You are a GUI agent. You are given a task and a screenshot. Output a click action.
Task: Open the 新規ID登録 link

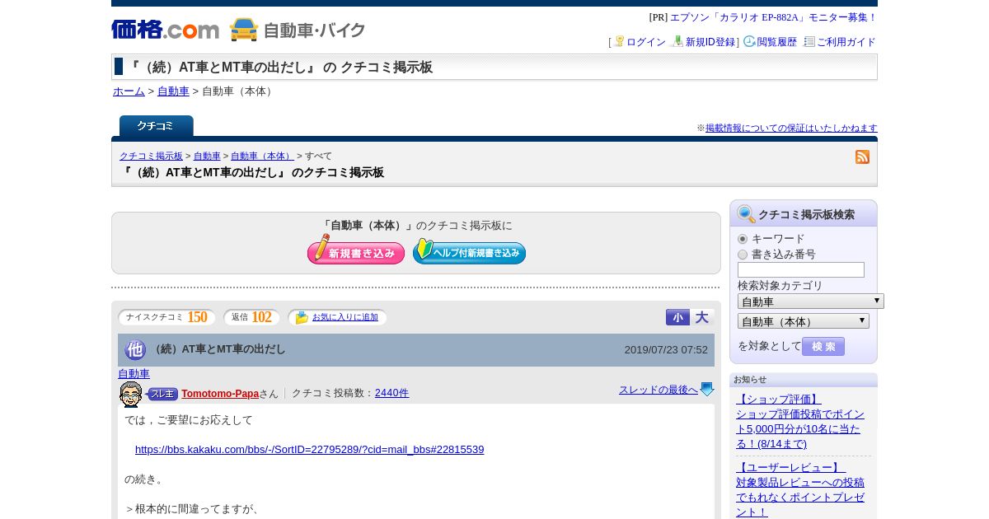pos(710,42)
